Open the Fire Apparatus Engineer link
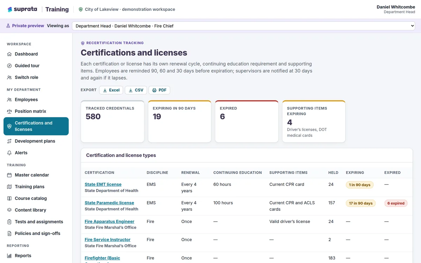Screen dimensions: 421x263 click(x=109, y=221)
